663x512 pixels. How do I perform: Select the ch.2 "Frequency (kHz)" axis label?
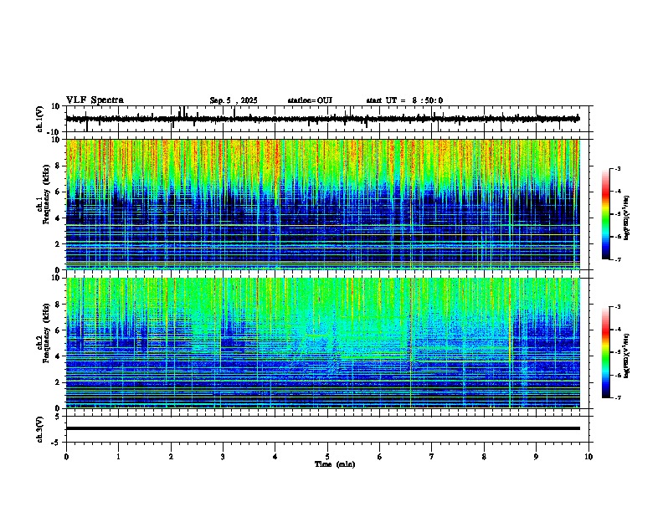pyautogui.click(x=46, y=332)
